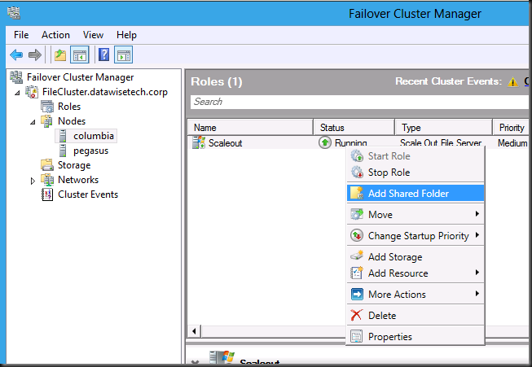Open the Move submenu arrow
This screenshot has width=532, height=367.
(477, 214)
